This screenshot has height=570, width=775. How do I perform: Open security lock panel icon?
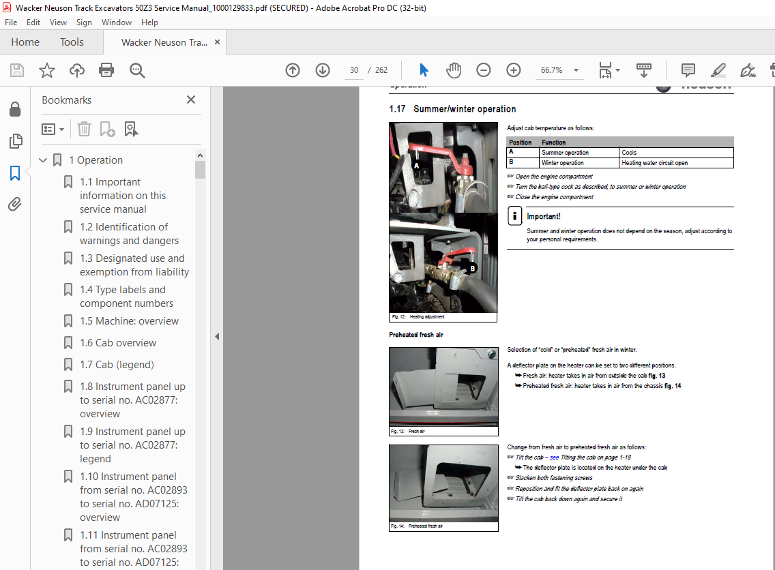coord(15,108)
